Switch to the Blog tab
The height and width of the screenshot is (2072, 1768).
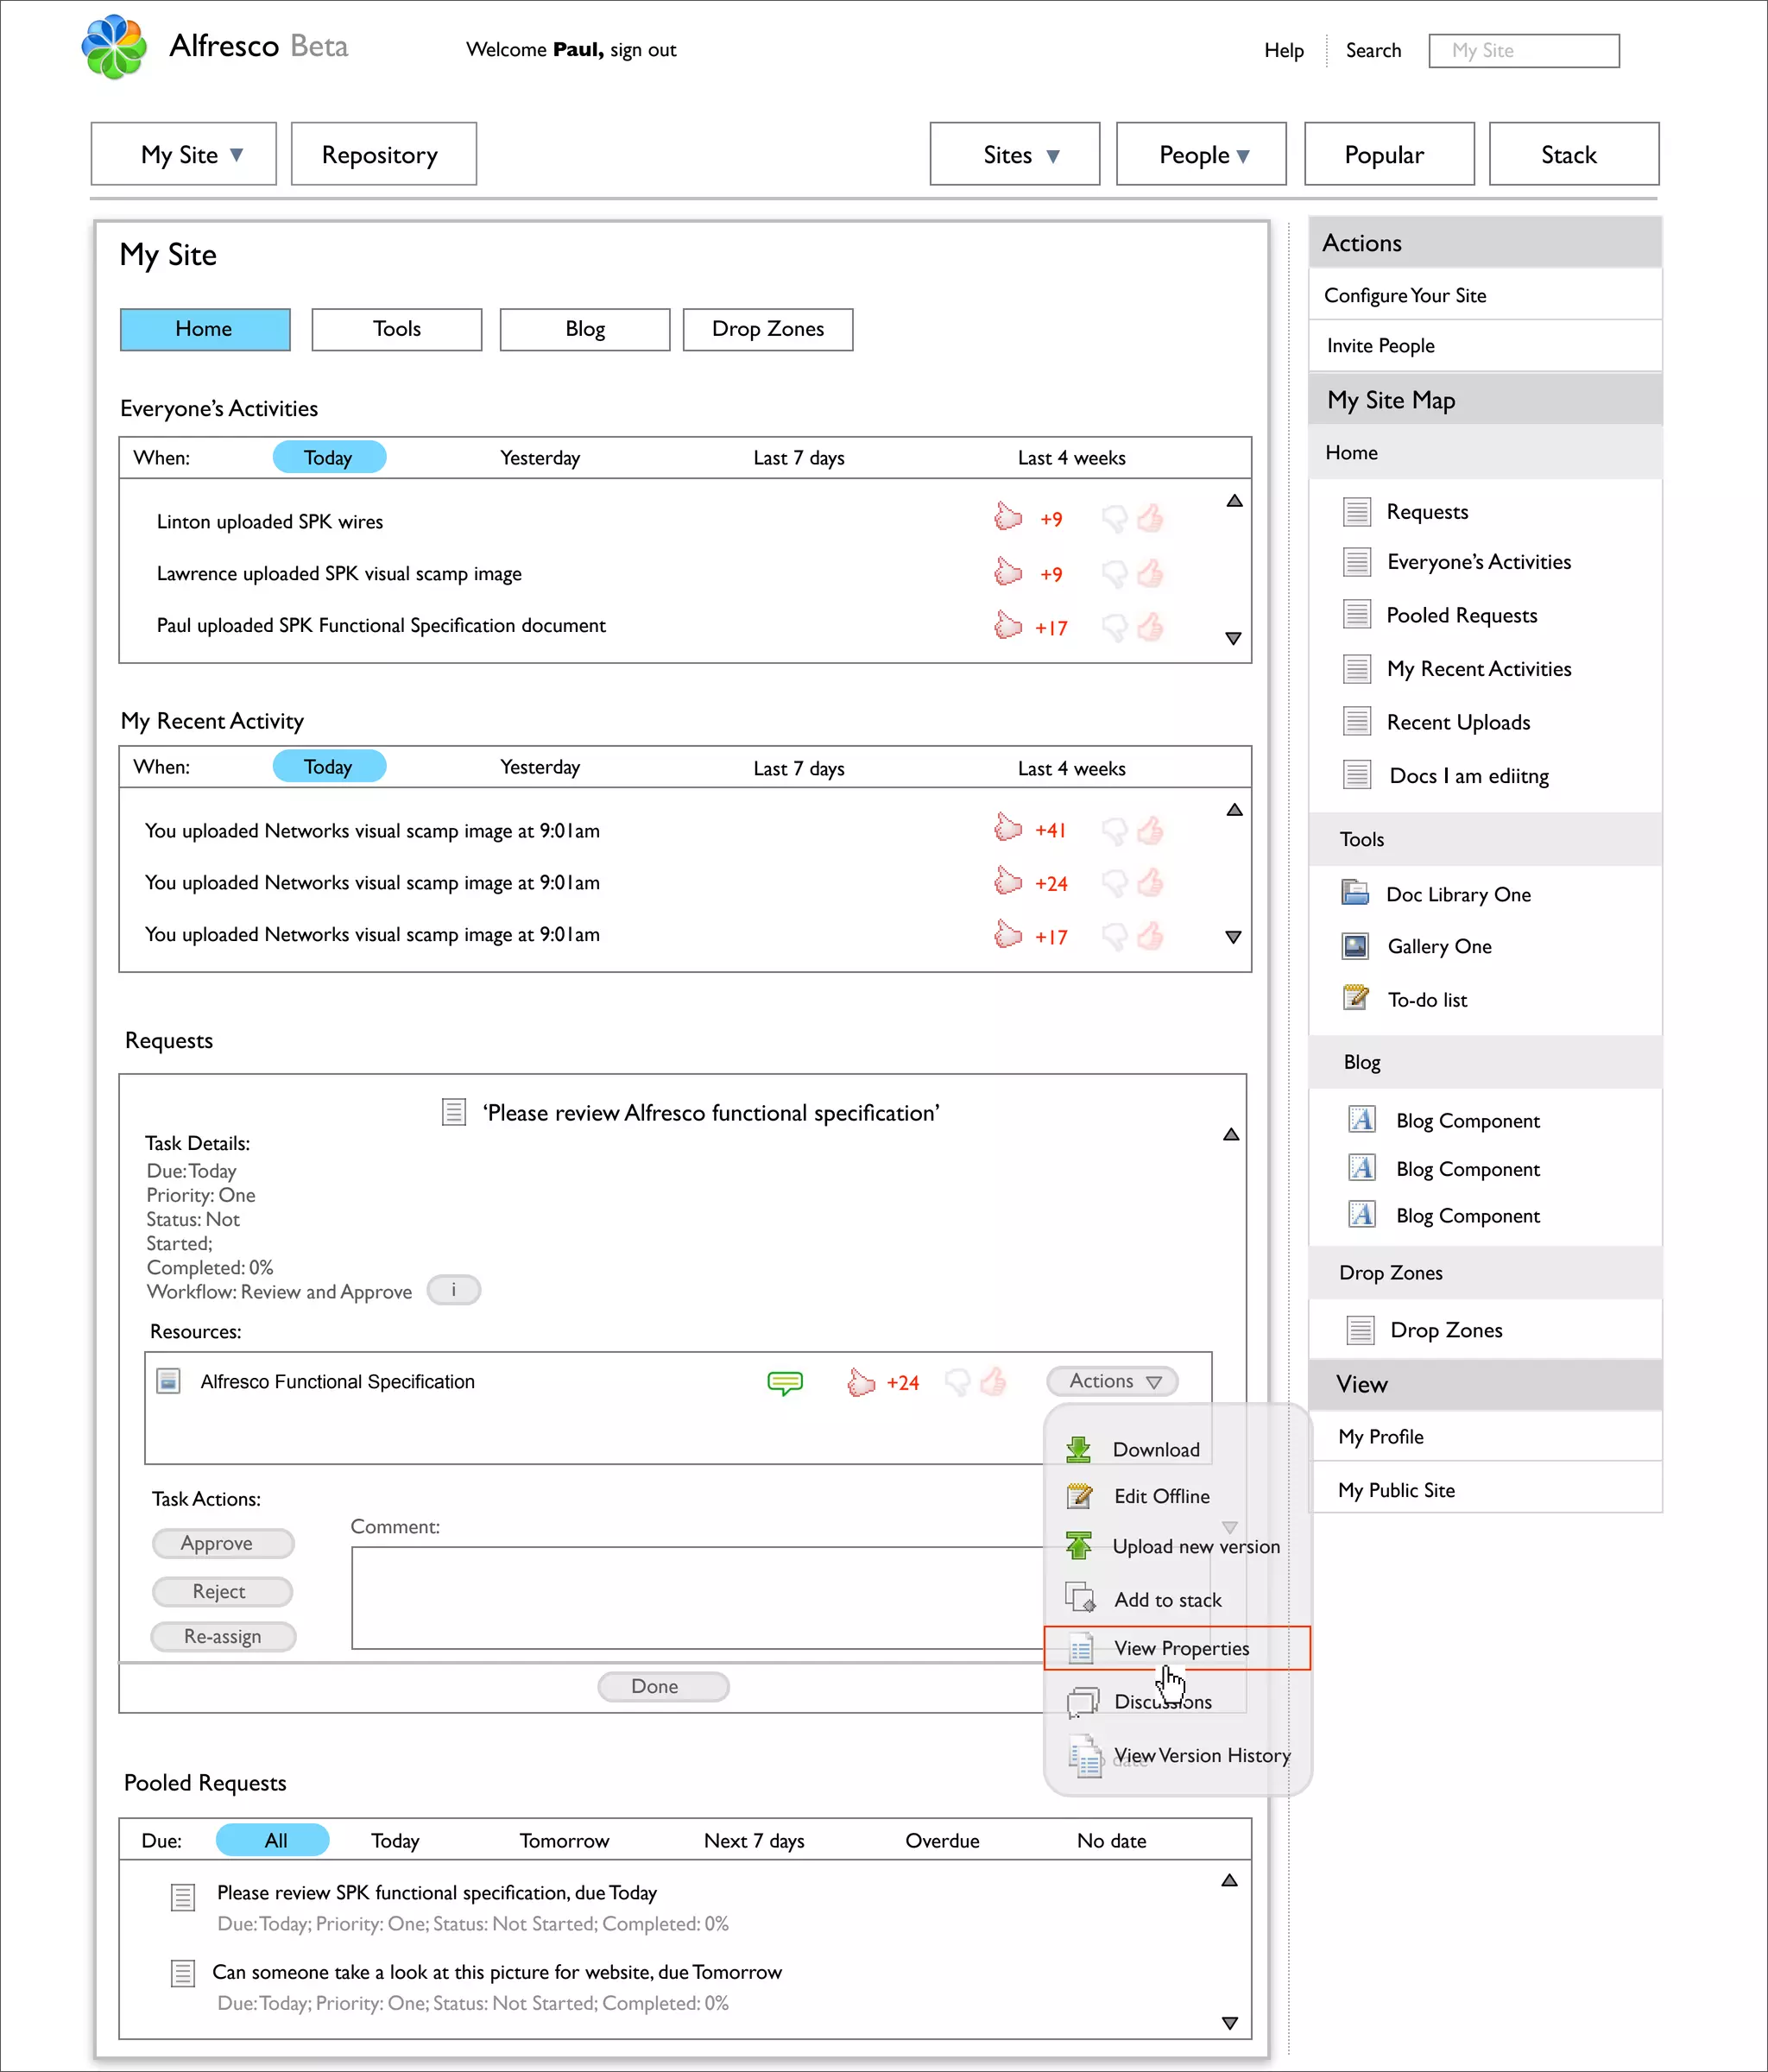[x=585, y=329]
